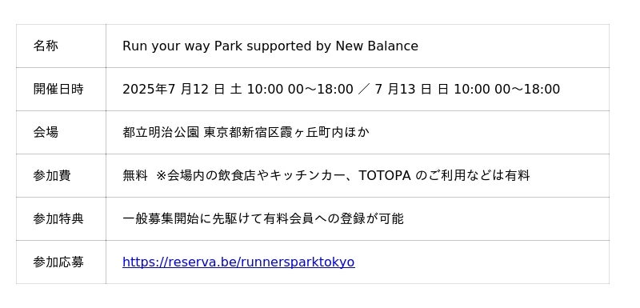Click the 2025年7月12日 date text
The height and width of the screenshot is (308, 640).
click(x=174, y=89)
